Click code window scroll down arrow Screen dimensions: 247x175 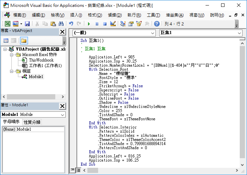(x=243, y=165)
